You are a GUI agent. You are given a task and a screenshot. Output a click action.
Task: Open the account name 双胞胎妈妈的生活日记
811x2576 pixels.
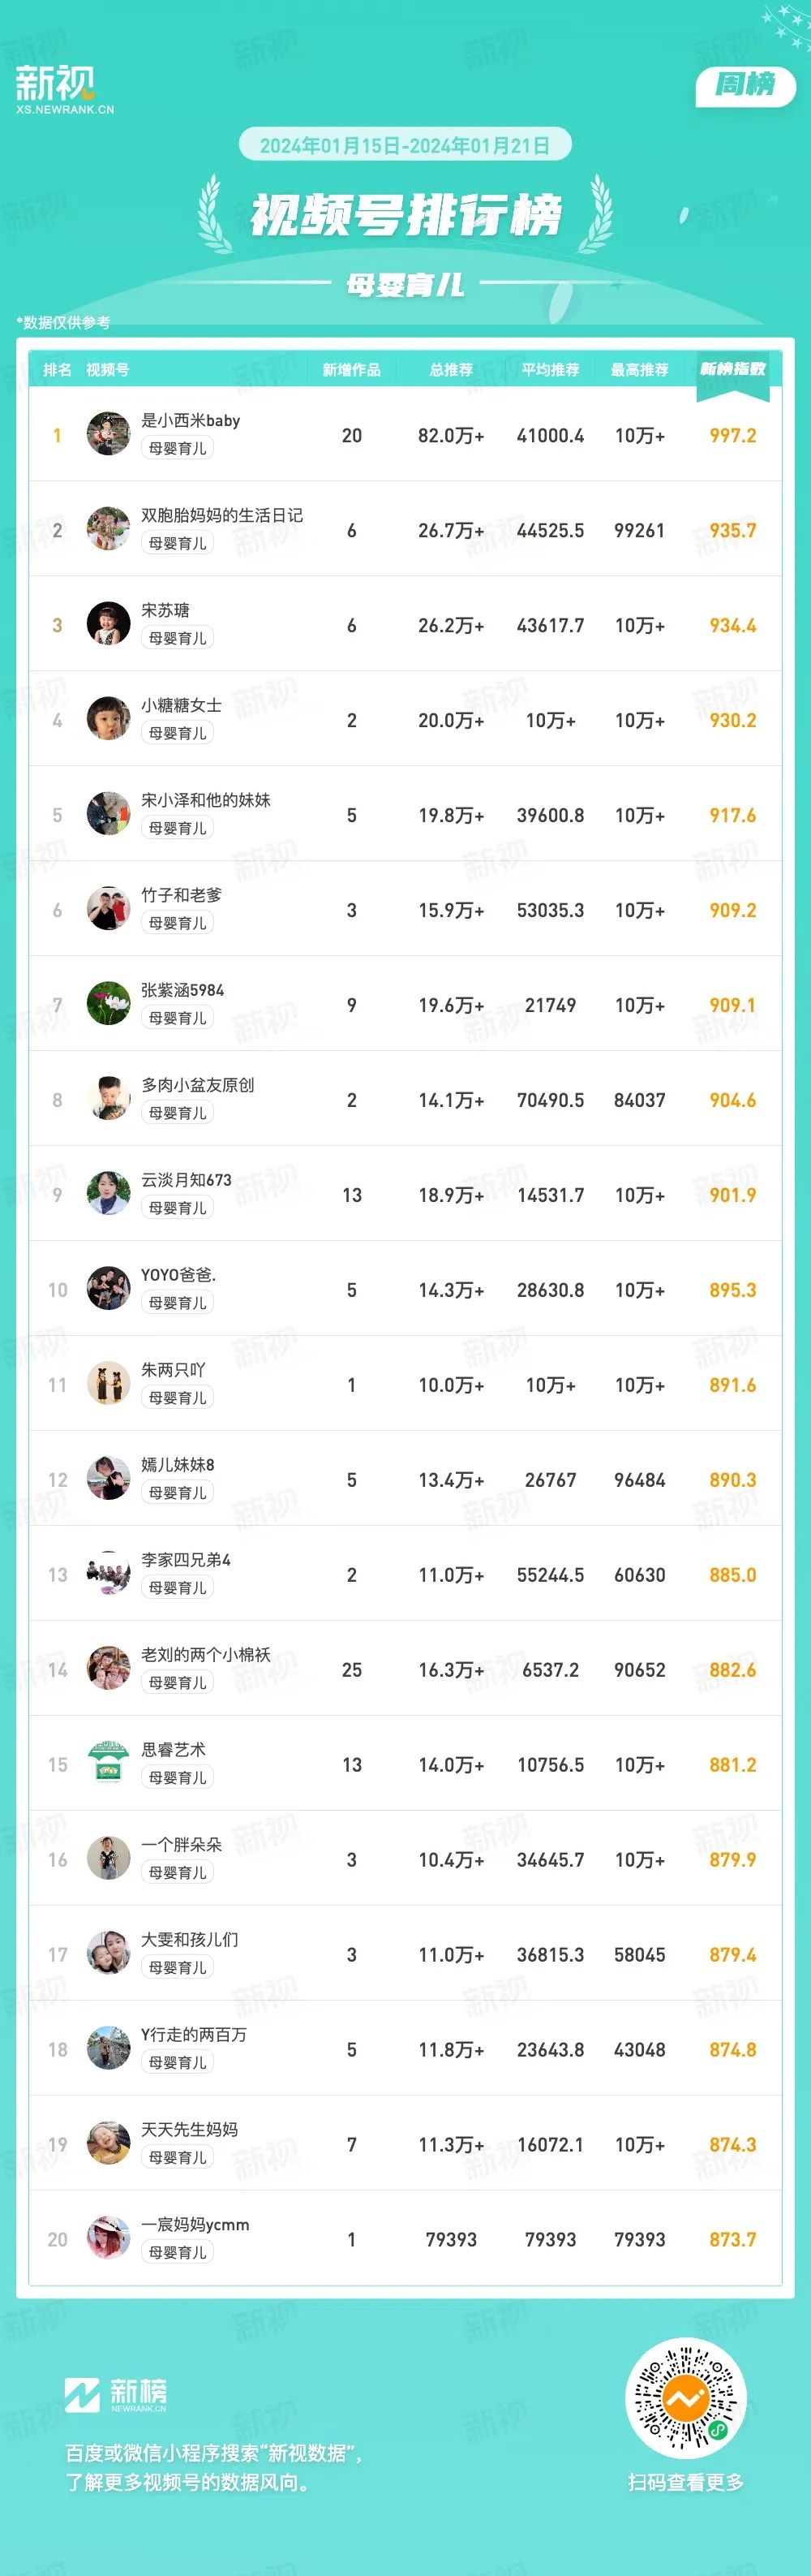point(221,515)
